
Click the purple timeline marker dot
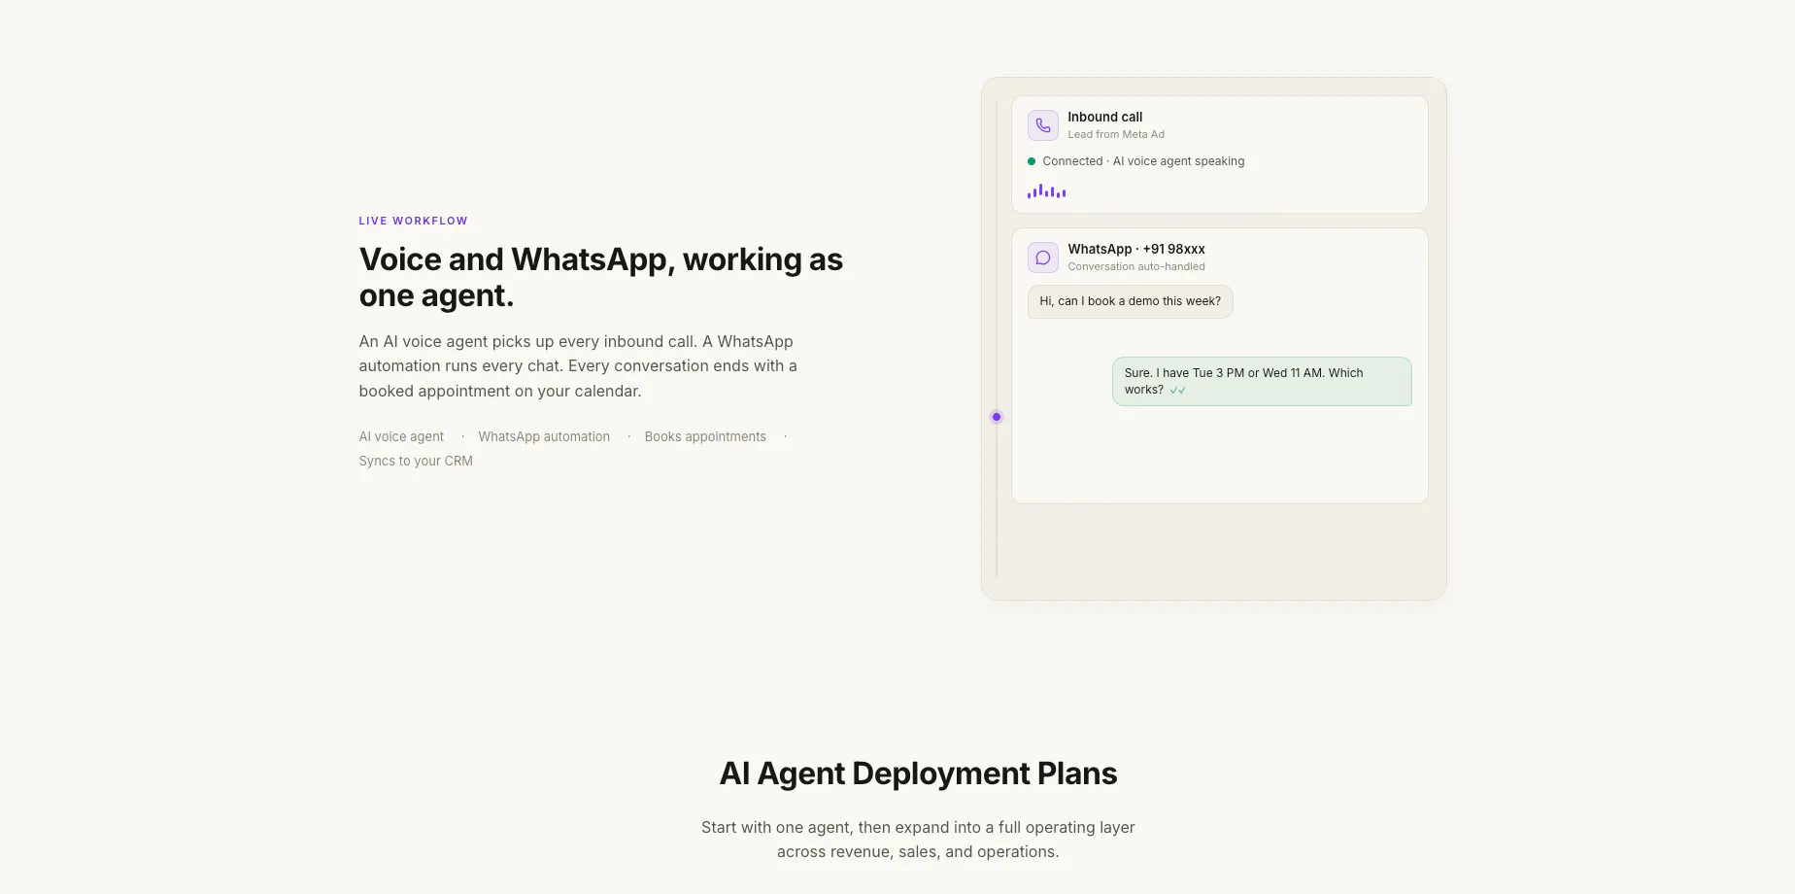(997, 417)
